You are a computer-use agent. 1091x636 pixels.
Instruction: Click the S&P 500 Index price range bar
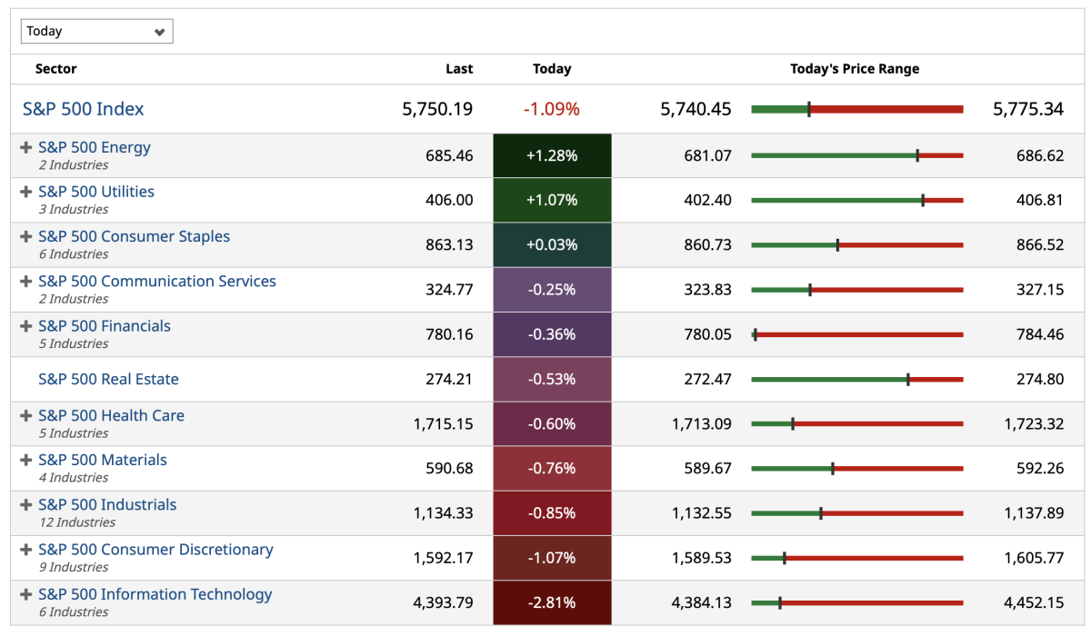(856, 109)
